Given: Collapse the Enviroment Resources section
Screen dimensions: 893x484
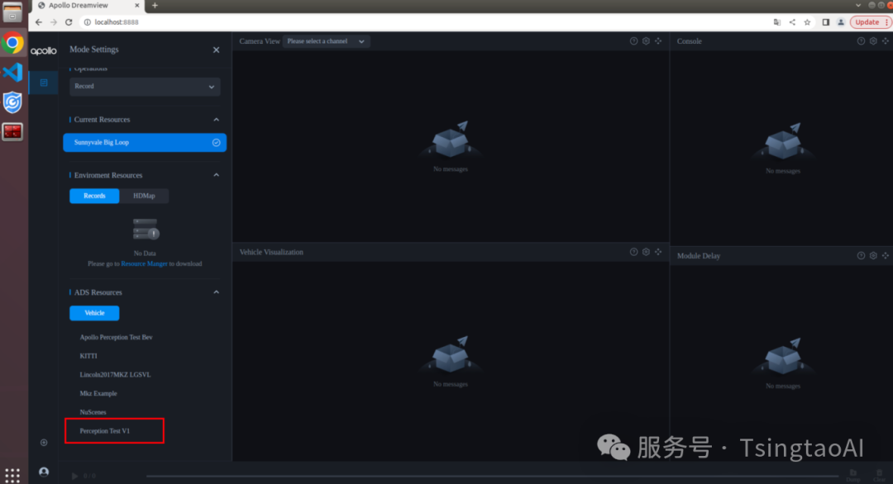Looking at the screenshot, I should (x=216, y=175).
